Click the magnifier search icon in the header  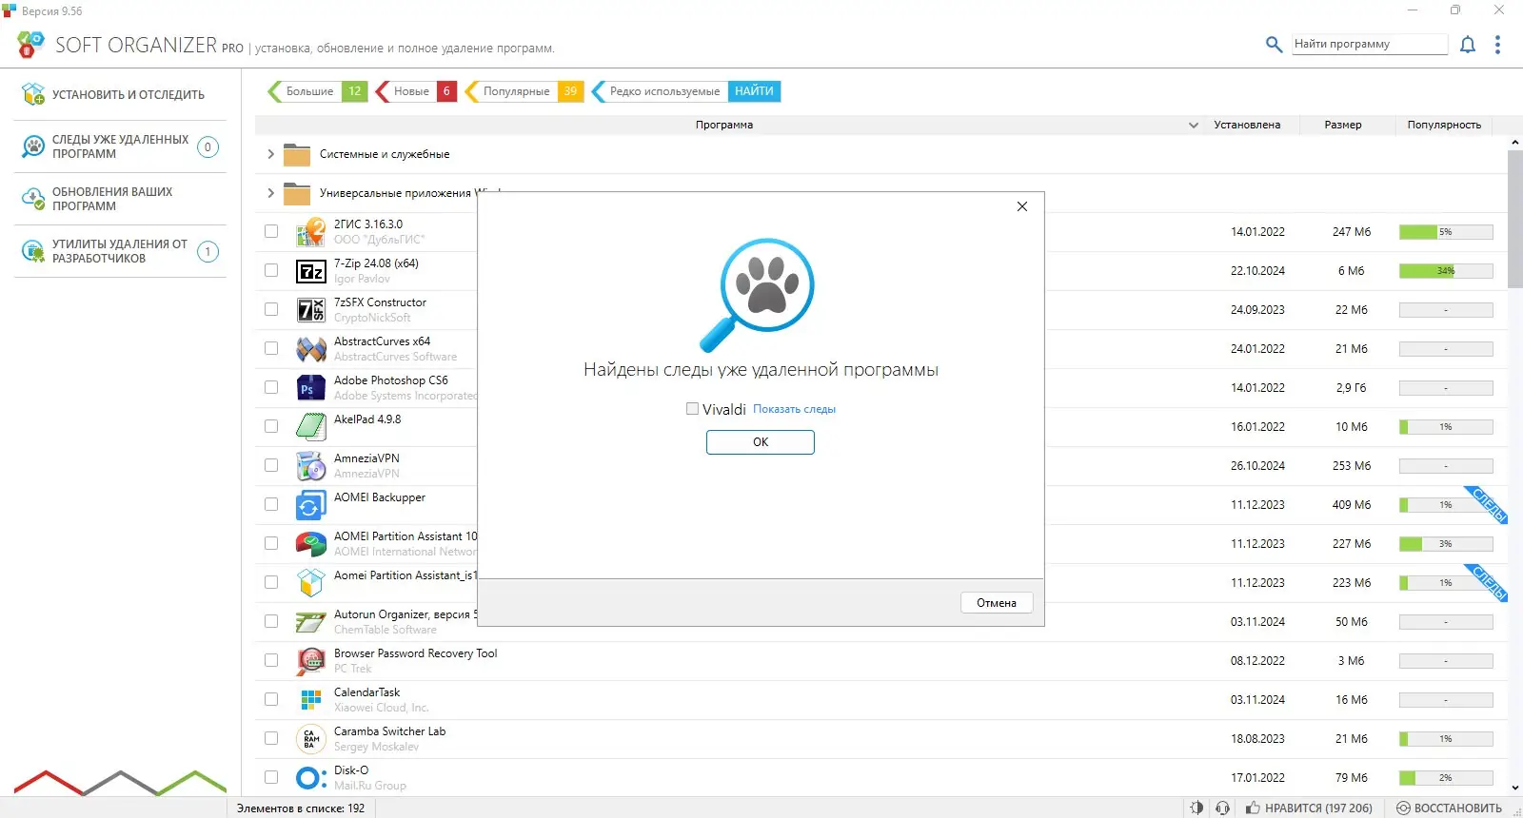tap(1274, 44)
